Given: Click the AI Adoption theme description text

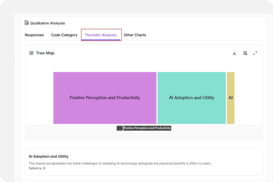Looking at the screenshot, I should [x=120, y=163].
